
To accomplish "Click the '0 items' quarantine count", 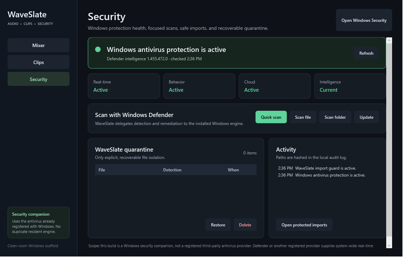I will click(x=250, y=153).
